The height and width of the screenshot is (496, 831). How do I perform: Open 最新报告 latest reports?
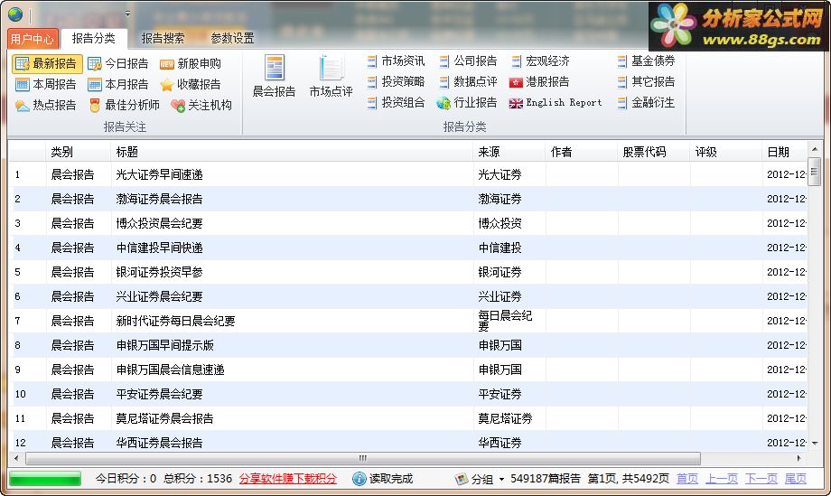[x=47, y=63]
